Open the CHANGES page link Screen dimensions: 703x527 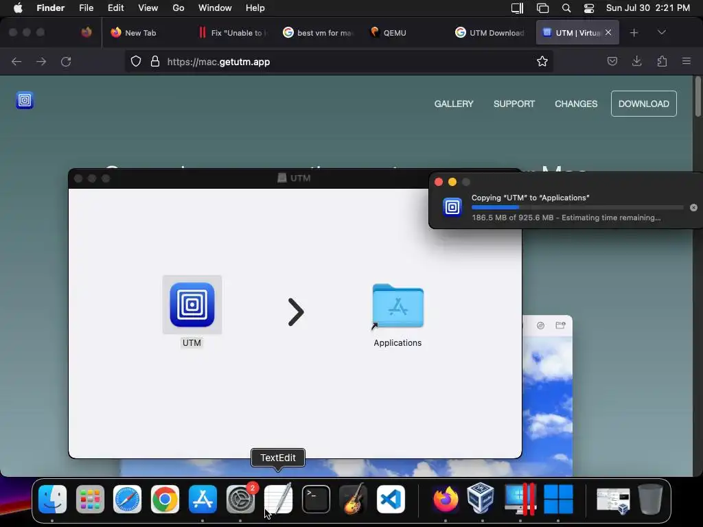576,104
